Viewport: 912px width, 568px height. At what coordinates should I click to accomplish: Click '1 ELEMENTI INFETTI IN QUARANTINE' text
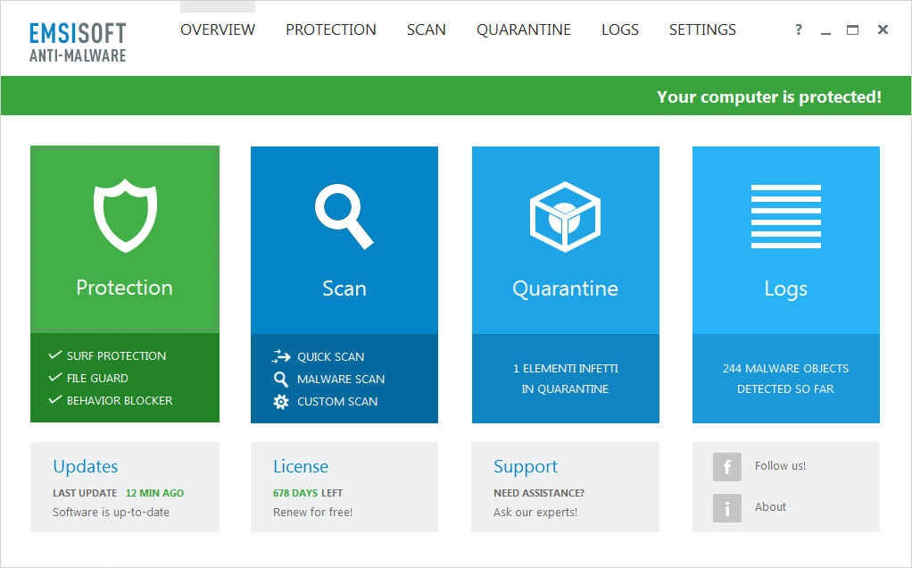566,379
